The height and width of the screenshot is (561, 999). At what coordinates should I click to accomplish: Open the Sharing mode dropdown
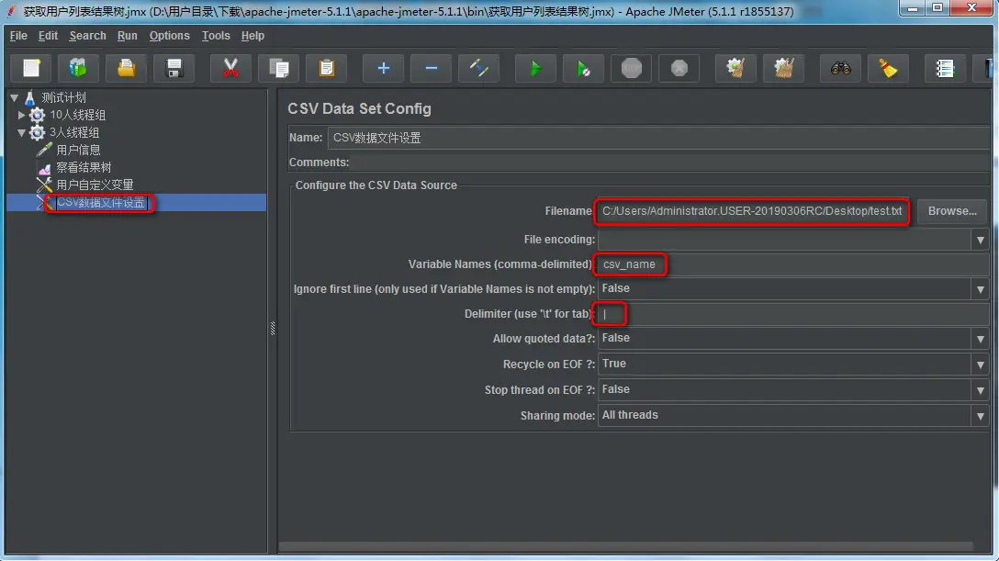tap(980, 415)
